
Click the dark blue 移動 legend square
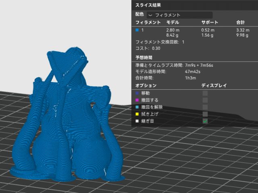tap(137, 93)
